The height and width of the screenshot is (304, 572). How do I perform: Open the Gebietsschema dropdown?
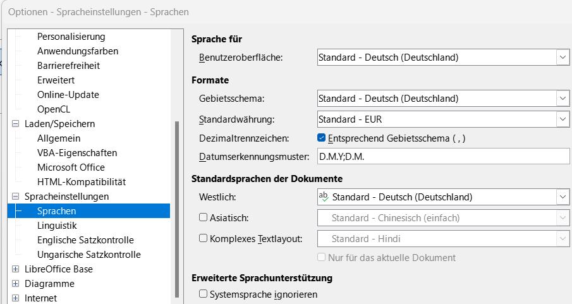point(563,99)
